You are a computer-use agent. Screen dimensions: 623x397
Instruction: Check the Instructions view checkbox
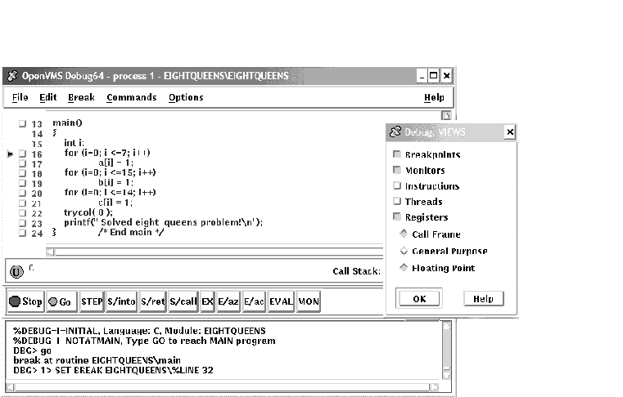397,186
